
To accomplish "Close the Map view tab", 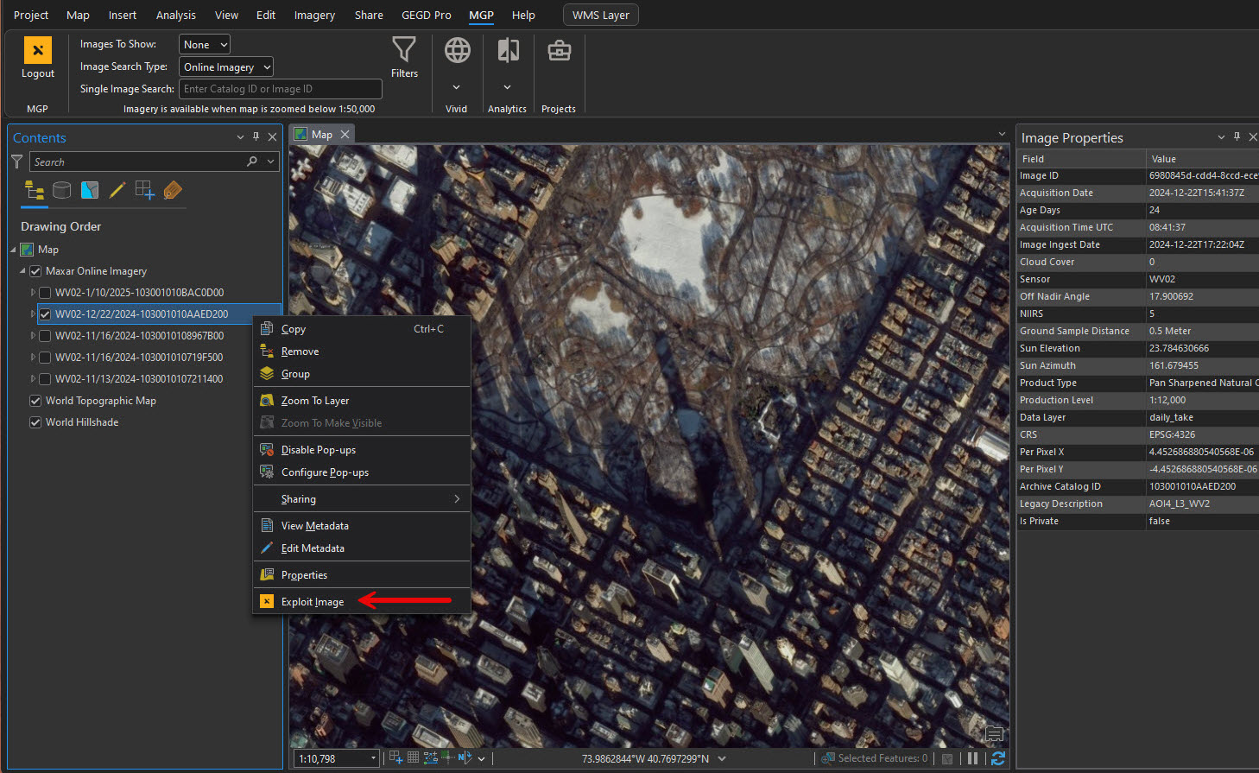I will click(x=345, y=134).
